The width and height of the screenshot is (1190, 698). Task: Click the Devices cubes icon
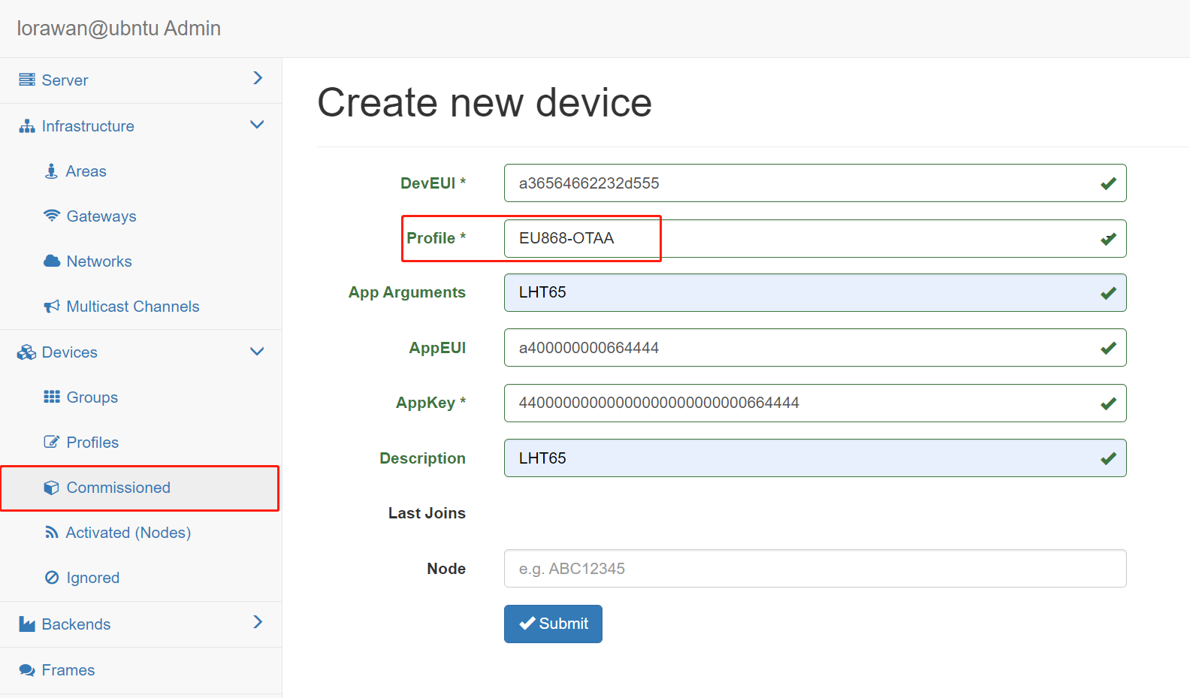tap(27, 352)
